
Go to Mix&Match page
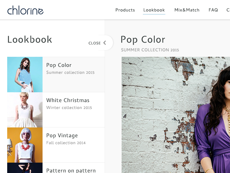click(187, 10)
